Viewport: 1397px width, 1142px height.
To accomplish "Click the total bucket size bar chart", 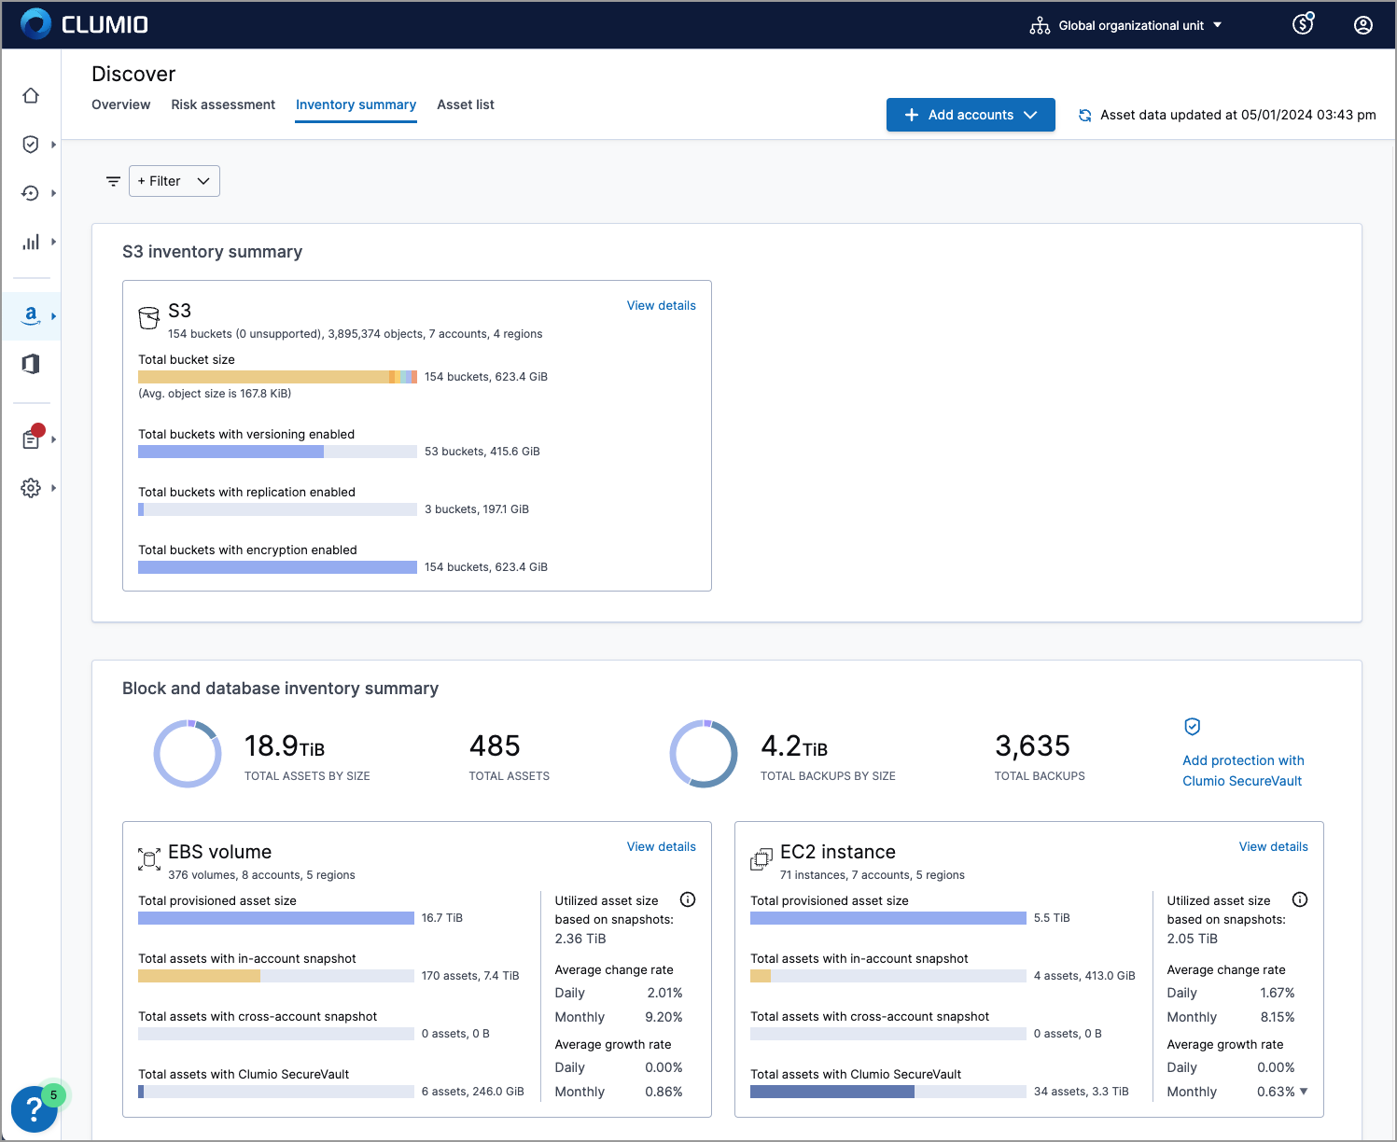I will pos(277,376).
